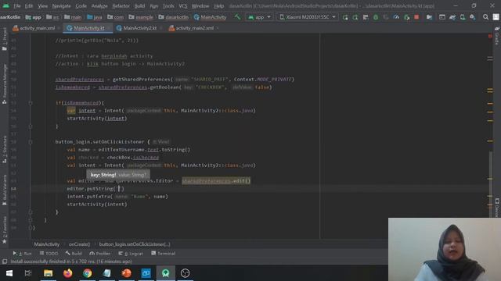This screenshot has width=501, height=281.
Task: Open the TODO tool window
Action: 49,253
